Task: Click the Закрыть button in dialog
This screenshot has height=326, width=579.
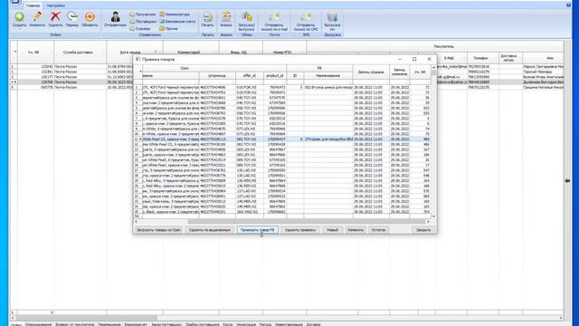Action: tap(423, 230)
